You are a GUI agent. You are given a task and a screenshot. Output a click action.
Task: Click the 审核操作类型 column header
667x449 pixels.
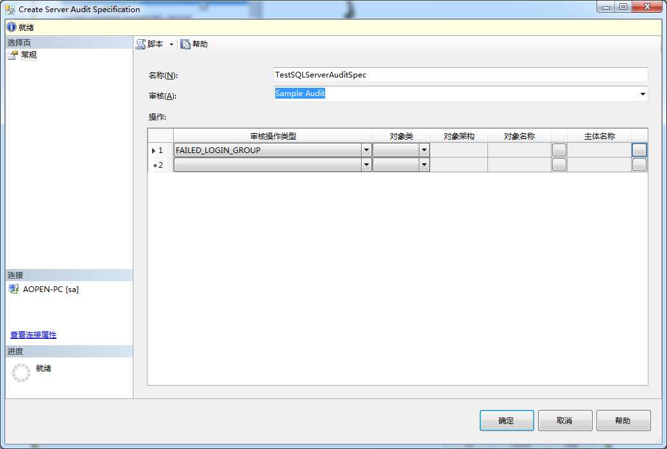click(x=273, y=136)
